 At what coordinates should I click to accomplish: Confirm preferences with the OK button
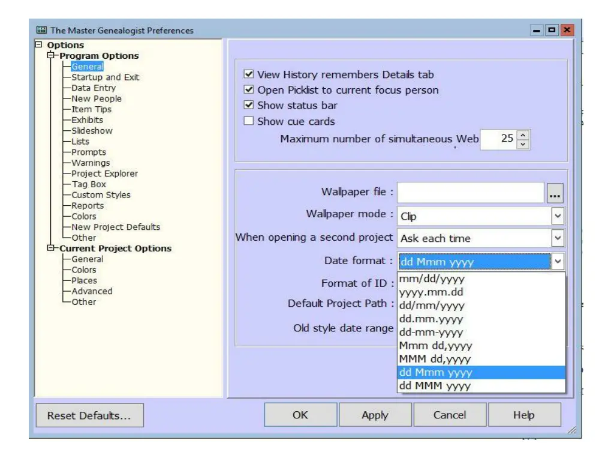click(x=300, y=415)
